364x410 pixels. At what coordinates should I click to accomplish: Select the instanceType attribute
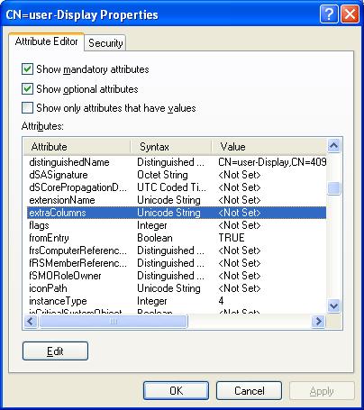(x=177, y=301)
